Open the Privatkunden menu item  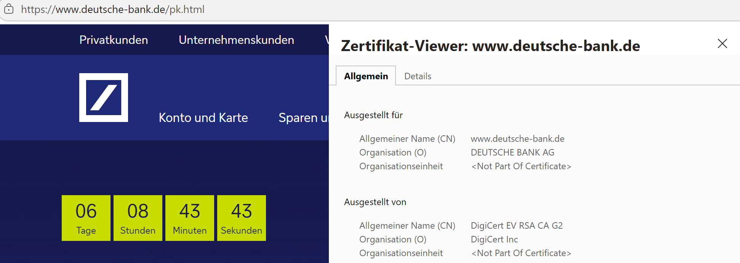[114, 40]
